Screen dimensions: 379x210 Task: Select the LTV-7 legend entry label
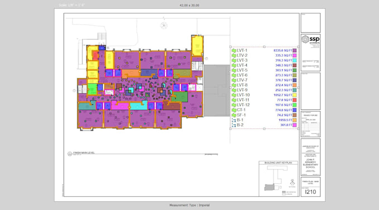[x=242, y=80]
